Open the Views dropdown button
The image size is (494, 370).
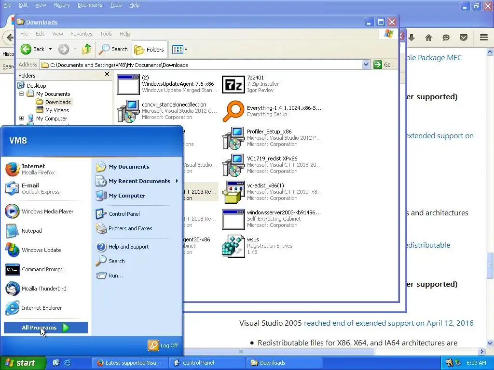click(x=179, y=50)
